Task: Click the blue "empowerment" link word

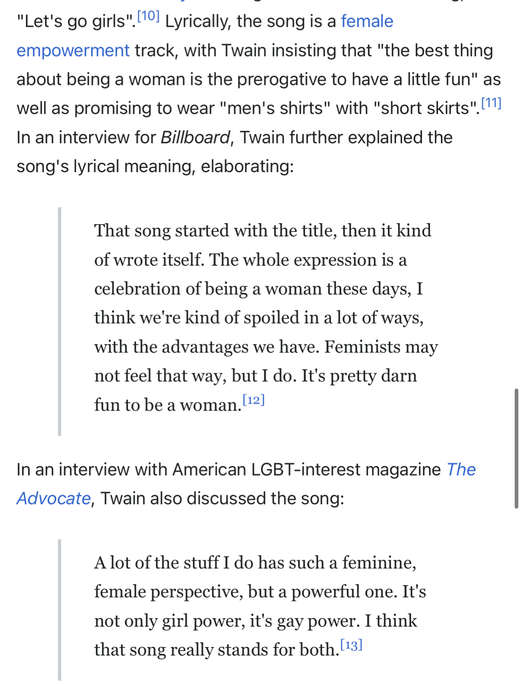Action: point(73,51)
